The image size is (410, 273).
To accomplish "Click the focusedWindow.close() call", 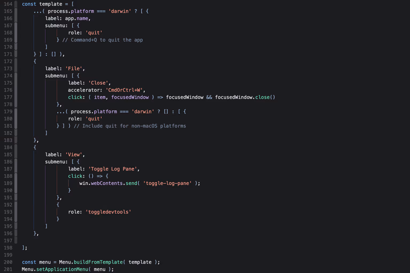I will click(245, 97).
